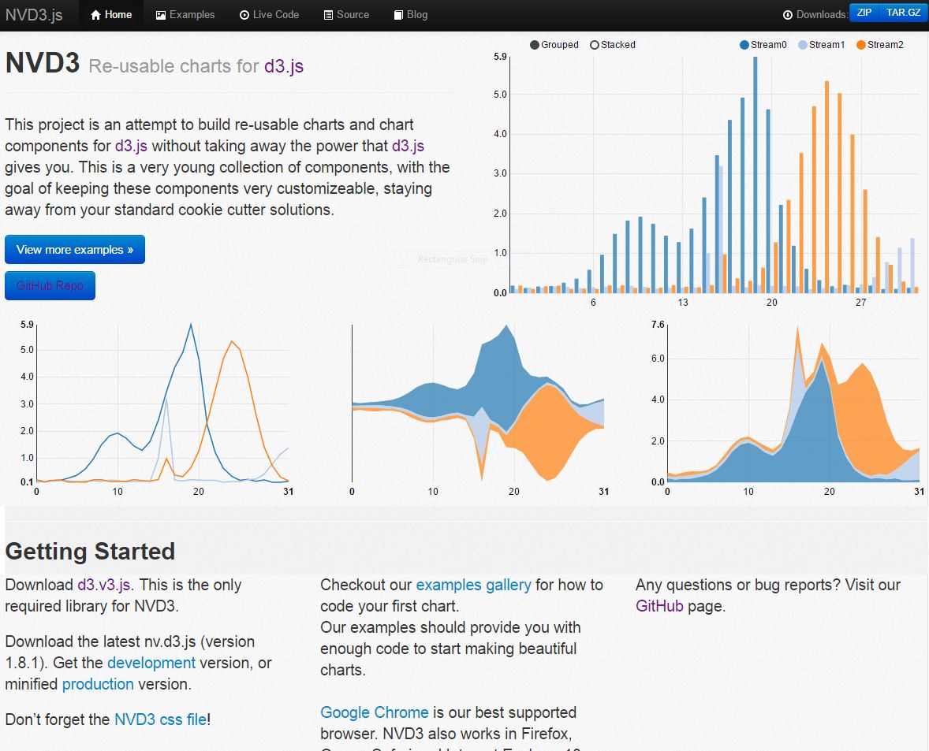The width and height of the screenshot is (929, 751).
Task: Open the development version link
Action: tap(151, 663)
